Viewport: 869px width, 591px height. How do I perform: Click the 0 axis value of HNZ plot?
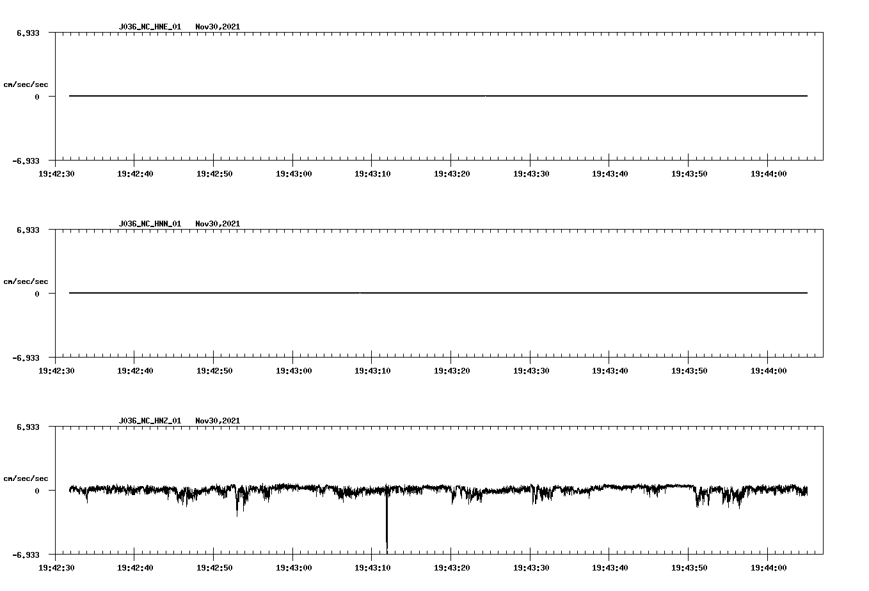click(x=37, y=491)
